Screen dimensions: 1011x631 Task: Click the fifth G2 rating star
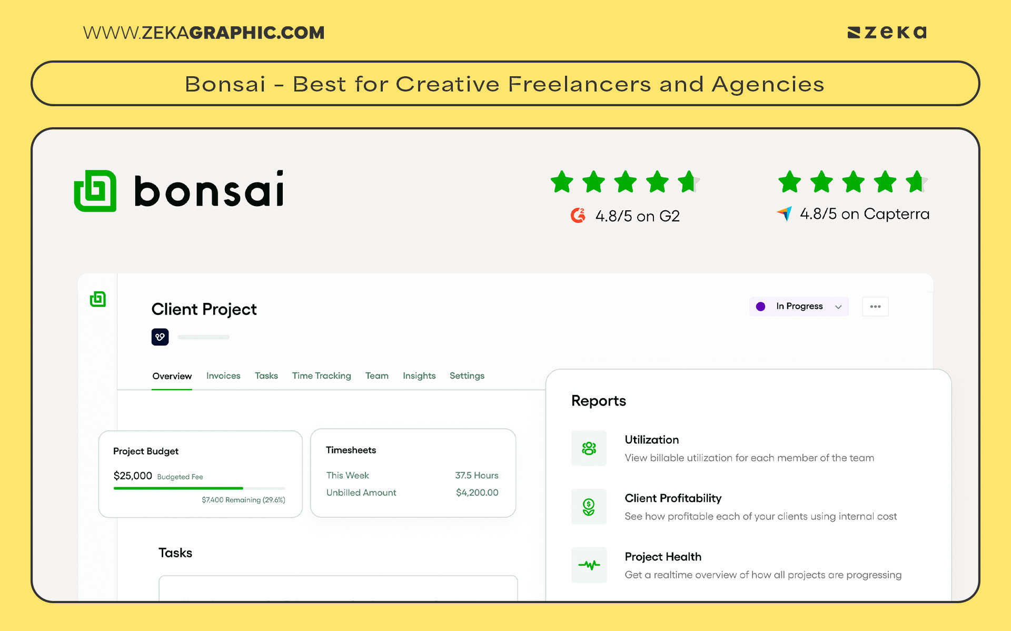688,182
